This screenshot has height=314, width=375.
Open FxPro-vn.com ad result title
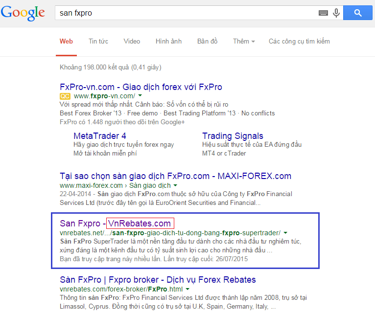click(141, 87)
